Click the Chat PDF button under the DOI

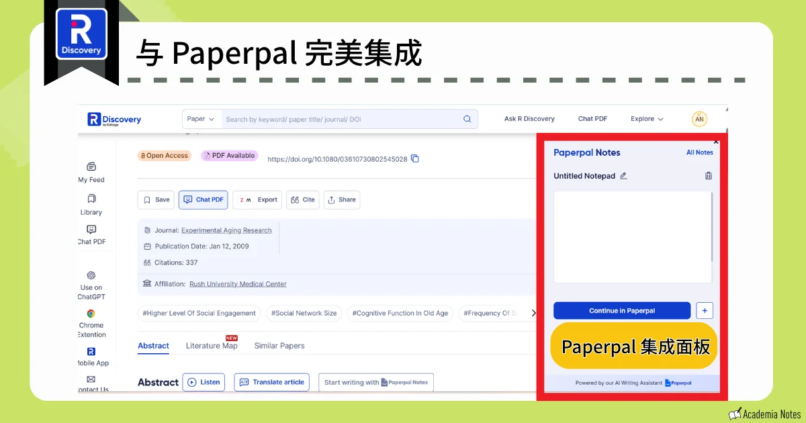(203, 199)
